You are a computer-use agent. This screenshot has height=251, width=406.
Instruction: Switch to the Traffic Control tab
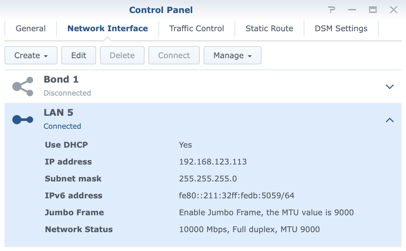[197, 29]
